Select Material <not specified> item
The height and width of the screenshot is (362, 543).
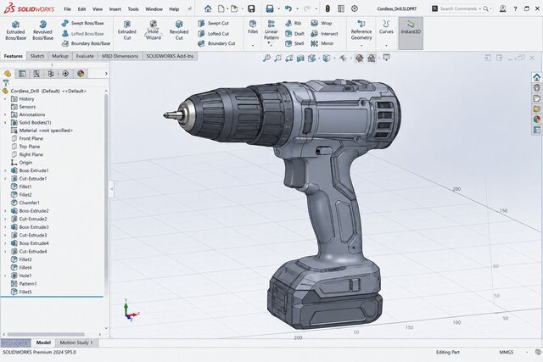pyautogui.click(x=42, y=131)
